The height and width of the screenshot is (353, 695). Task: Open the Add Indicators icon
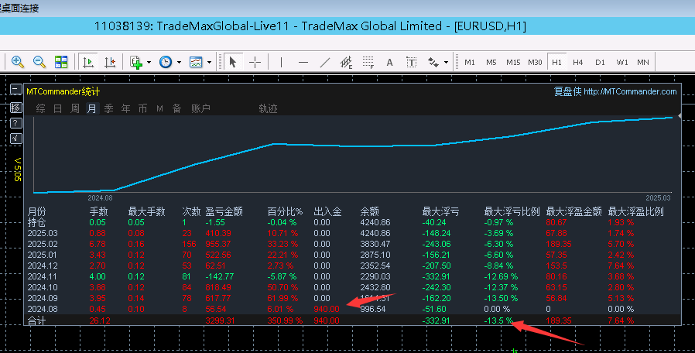(136, 62)
